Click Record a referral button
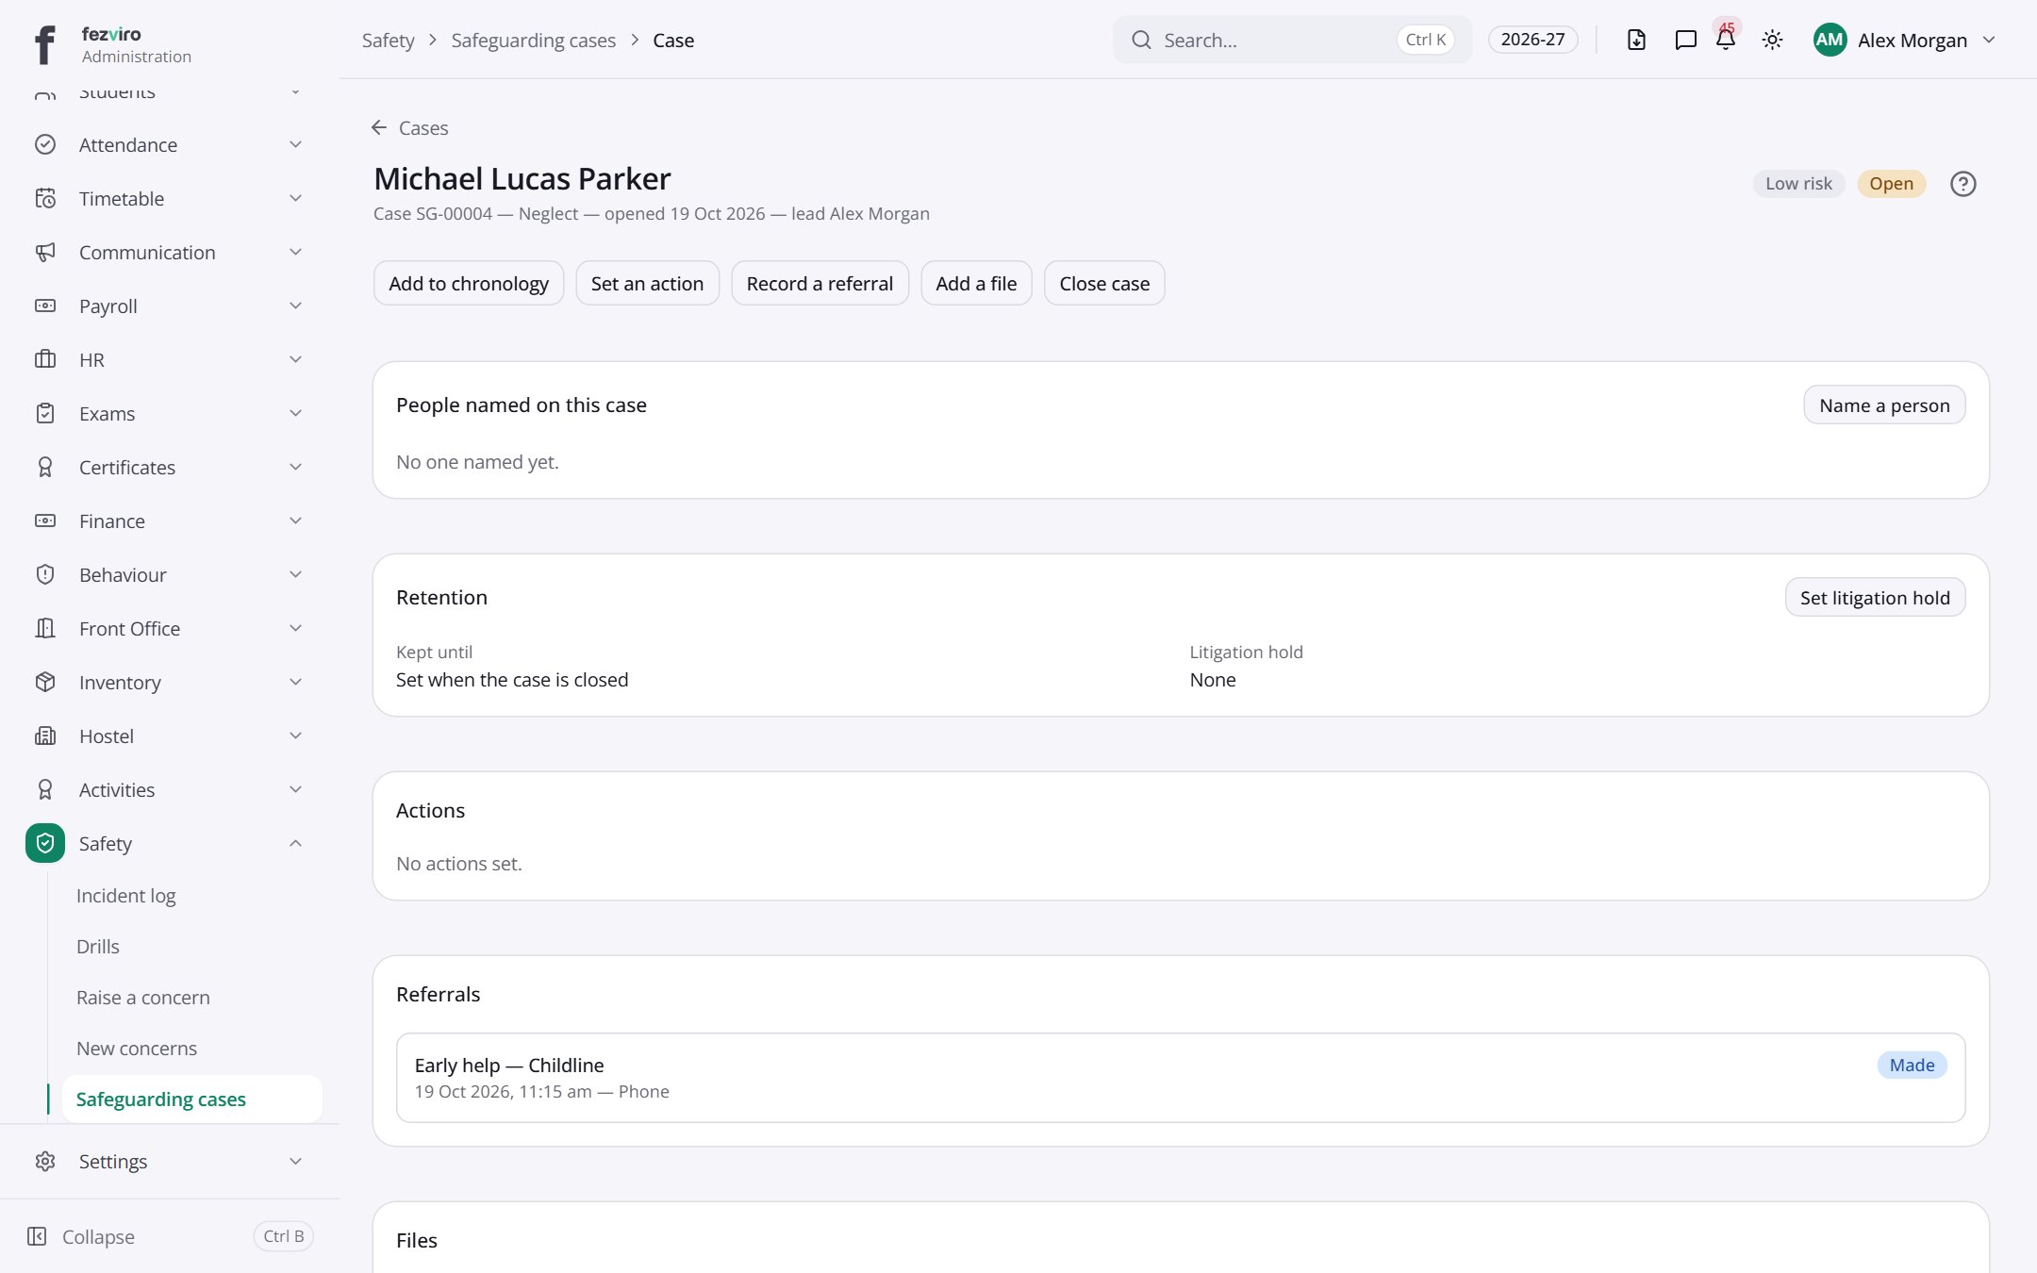 pyautogui.click(x=820, y=283)
